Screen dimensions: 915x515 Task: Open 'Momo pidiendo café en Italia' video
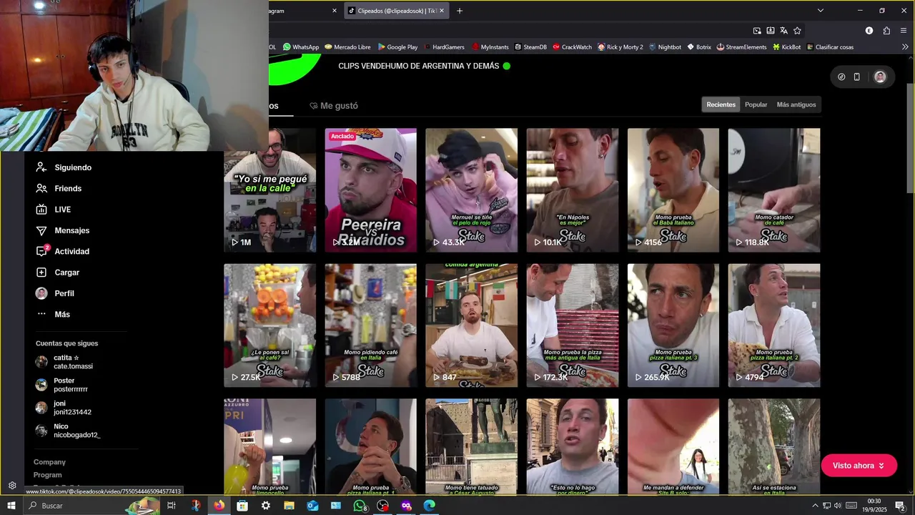370,325
